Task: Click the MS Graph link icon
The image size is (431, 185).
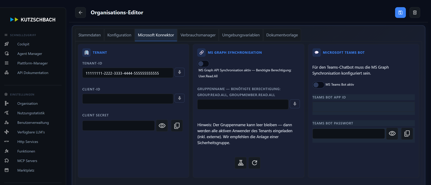Action: [201, 53]
